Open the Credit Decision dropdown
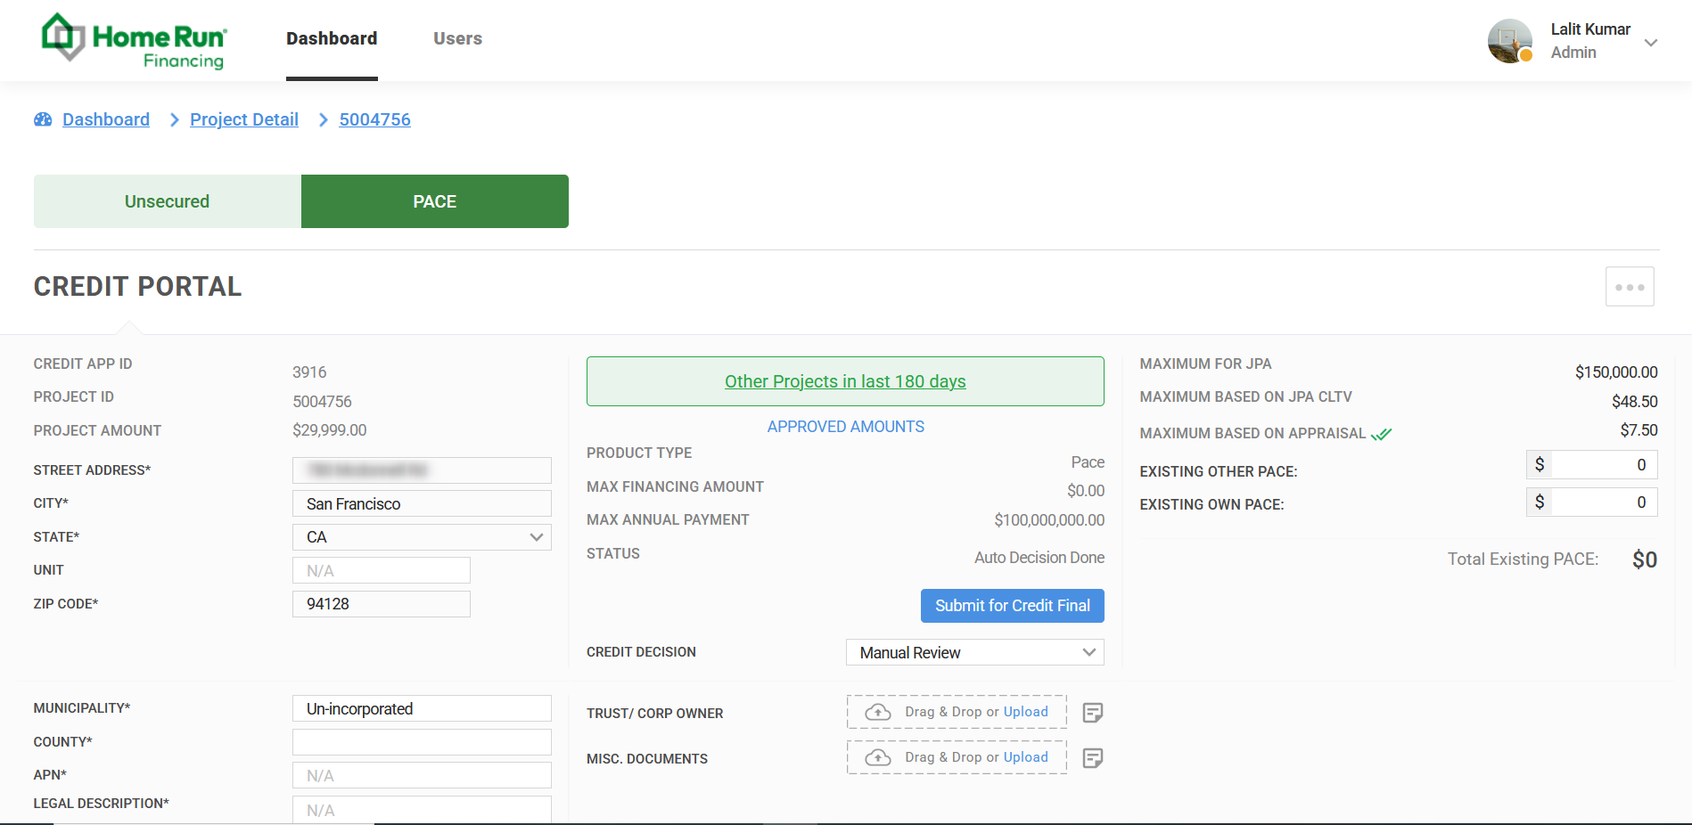Viewport: 1692px width, 825px height. pyautogui.click(x=974, y=652)
